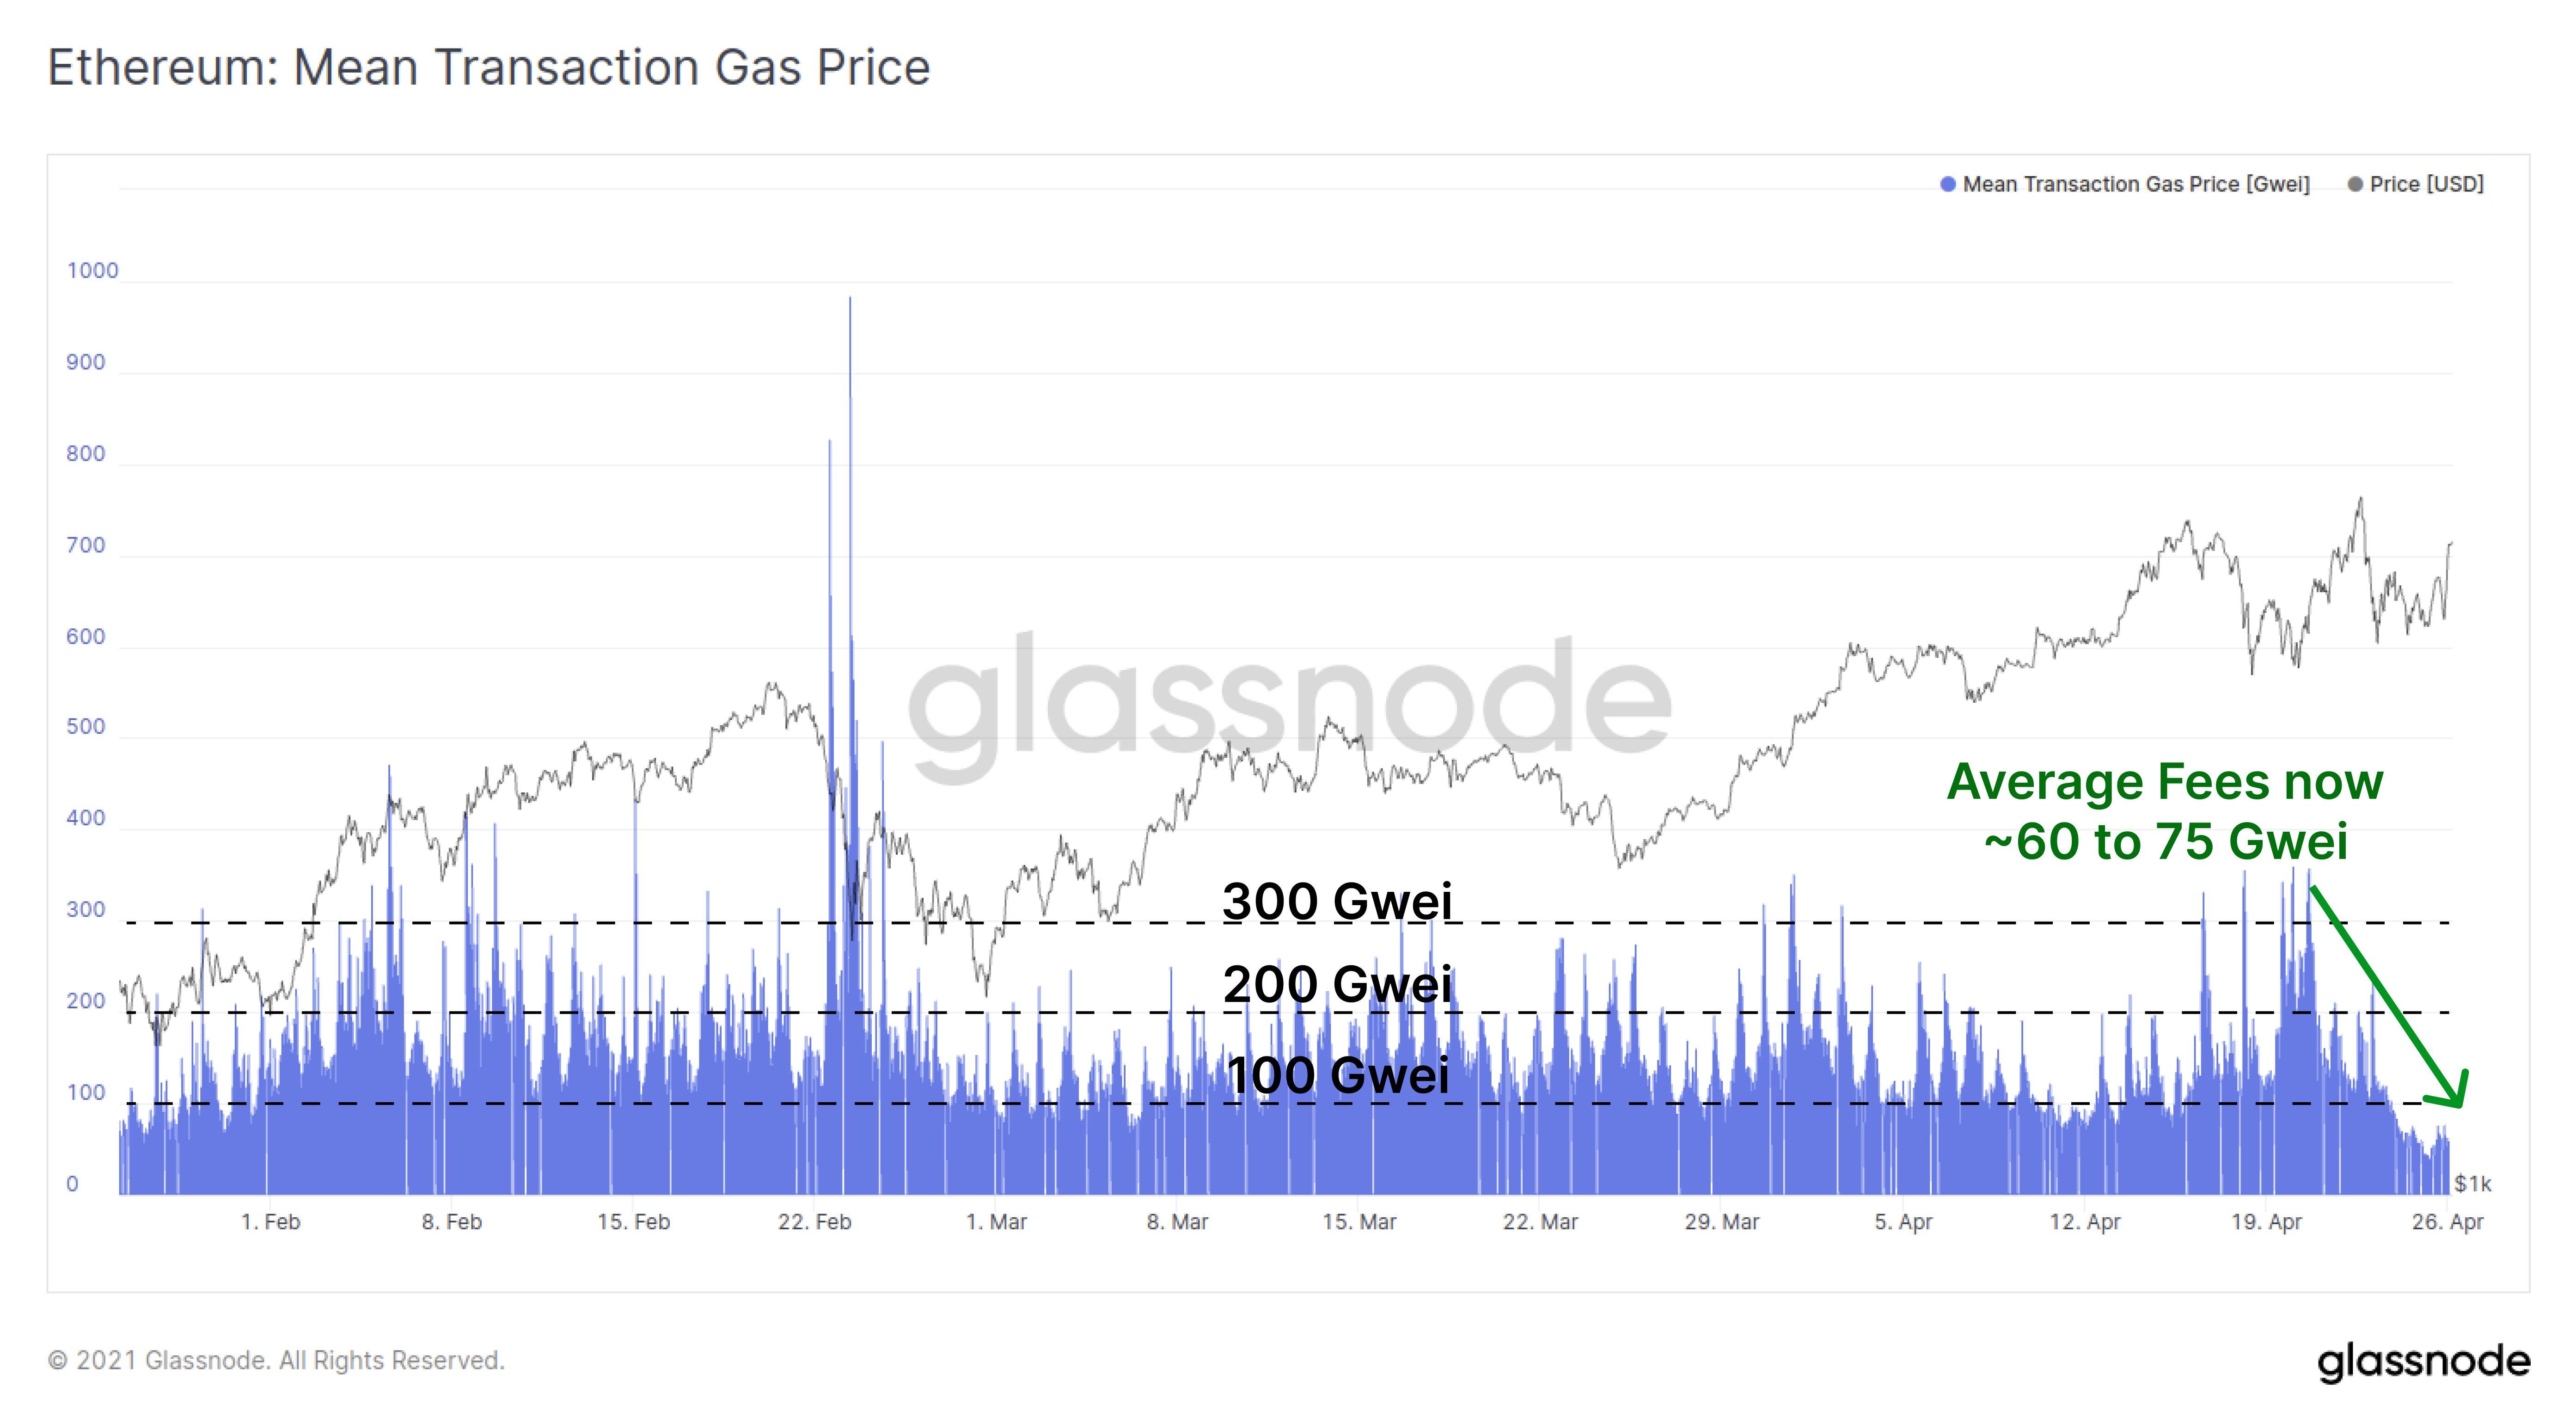Click the glassnode logo in the bottom right

pyautogui.click(x=2423, y=1361)
